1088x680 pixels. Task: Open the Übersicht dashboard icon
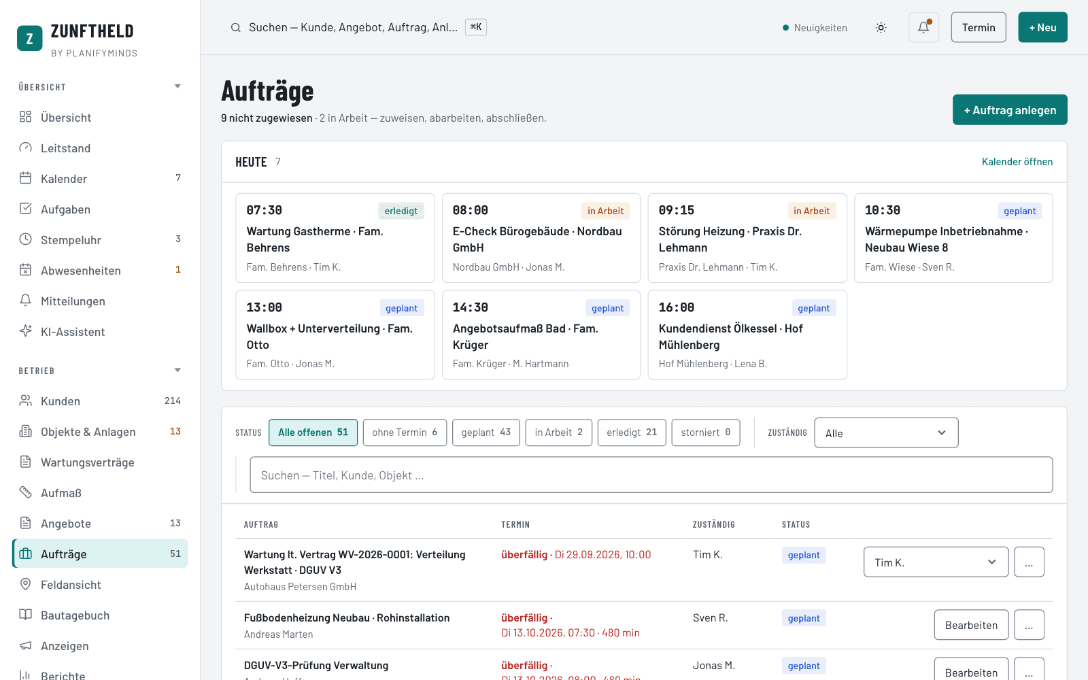[x=26, y=117]
